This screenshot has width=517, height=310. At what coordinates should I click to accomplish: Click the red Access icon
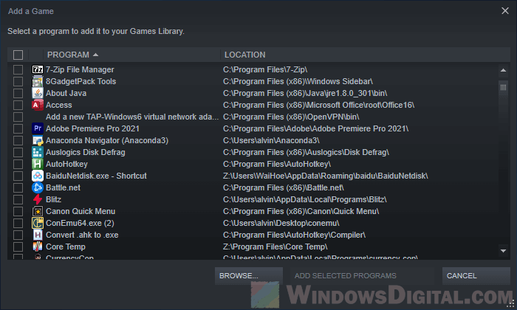tap(38, 105)
